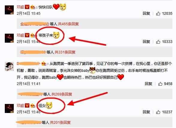Open 邓超 avatar beside 带孩子来 comment
176x128 pixels.
(9, 38)
